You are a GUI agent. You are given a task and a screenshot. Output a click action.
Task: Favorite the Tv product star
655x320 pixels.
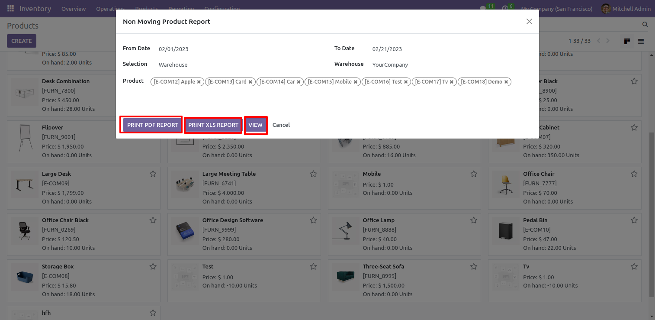point(634,266)
